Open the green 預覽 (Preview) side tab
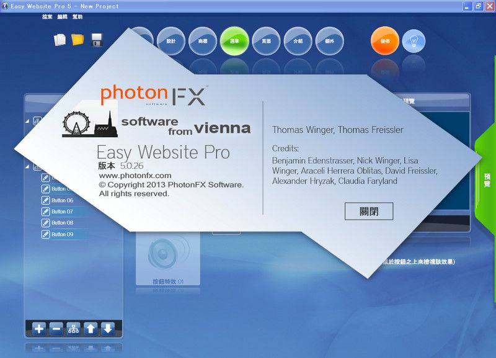Viewport: 496px width, 358px height. 486,181
